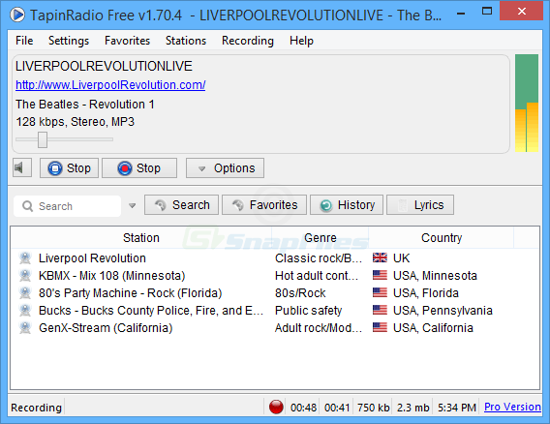Click the US flag beside USA, Florida
The width and height of the screenshot is (550, 424).
(380, 293)
